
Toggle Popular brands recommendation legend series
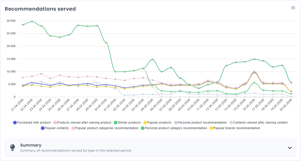point(235,128)
